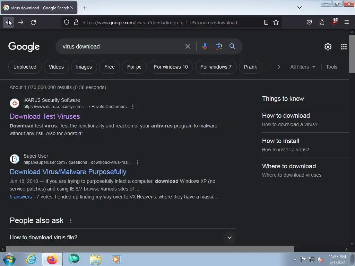Open Google apps grid launcher

[x=344, y=47]
